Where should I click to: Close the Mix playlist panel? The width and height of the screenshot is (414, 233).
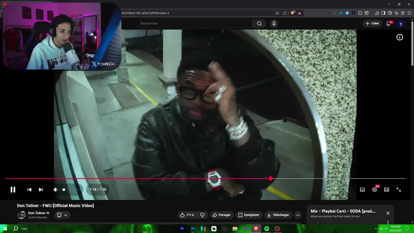click(388, 213)
